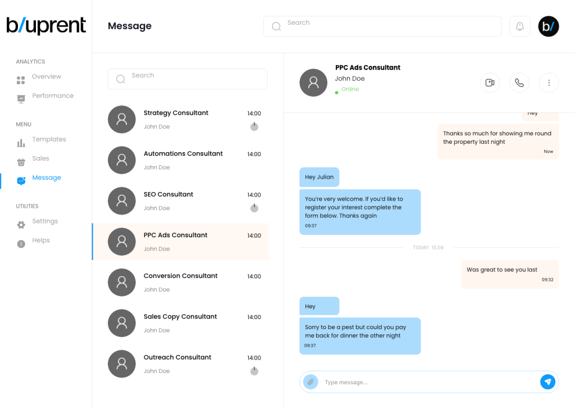This screenshot has height=409, width=575.
Task: Open Settings under Utilities
Action: pos(45,221)
